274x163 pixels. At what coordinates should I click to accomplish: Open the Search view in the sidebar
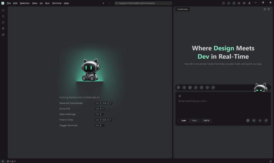tap(3, 16)
